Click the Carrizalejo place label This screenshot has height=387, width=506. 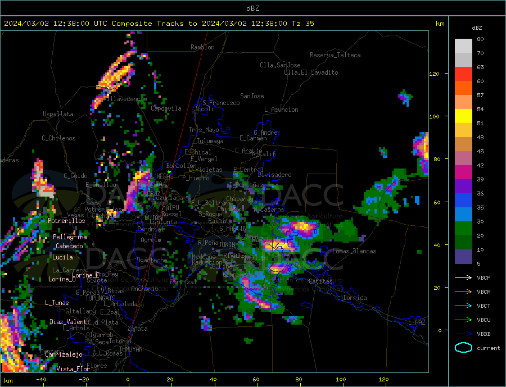[x=64, y=354]
